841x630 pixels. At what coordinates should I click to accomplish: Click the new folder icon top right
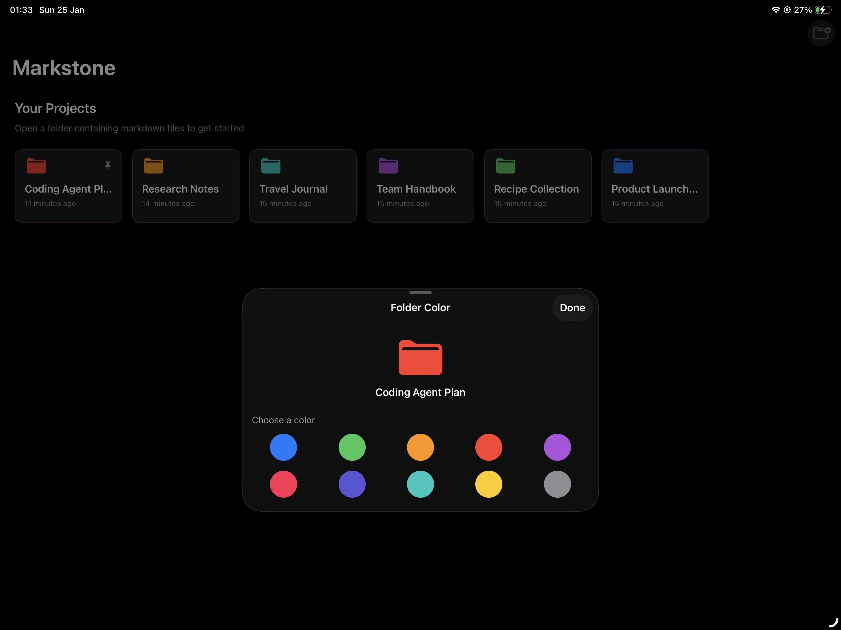pyautogui.click(x=821, y=34)
